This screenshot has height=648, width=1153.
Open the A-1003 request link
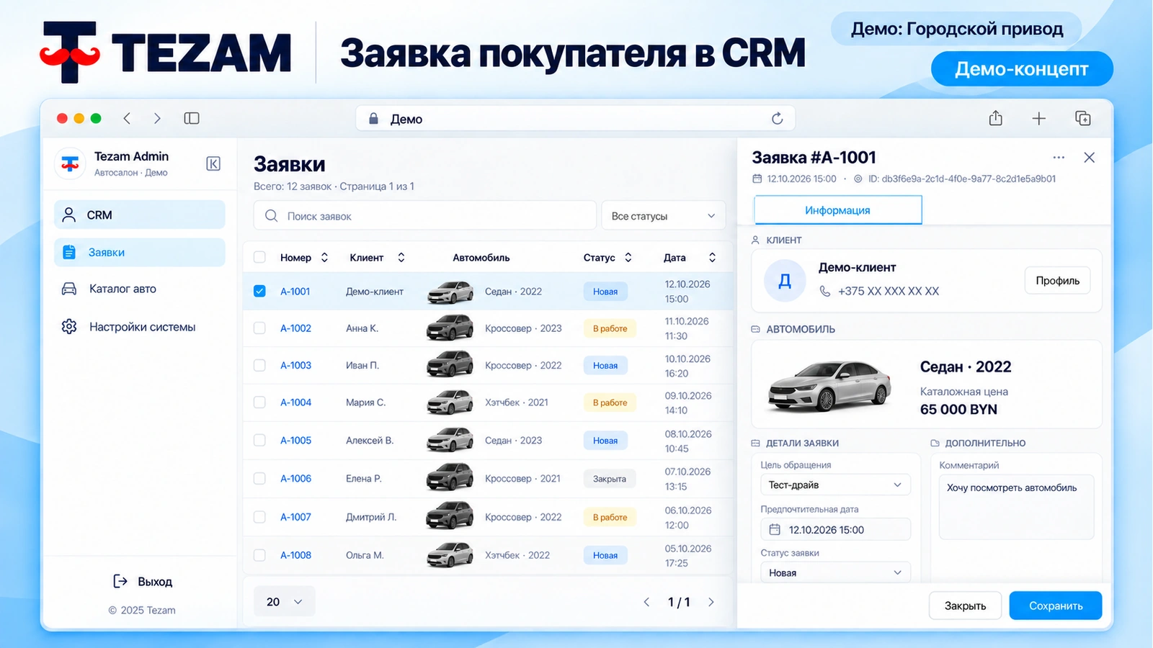(295, 366)
